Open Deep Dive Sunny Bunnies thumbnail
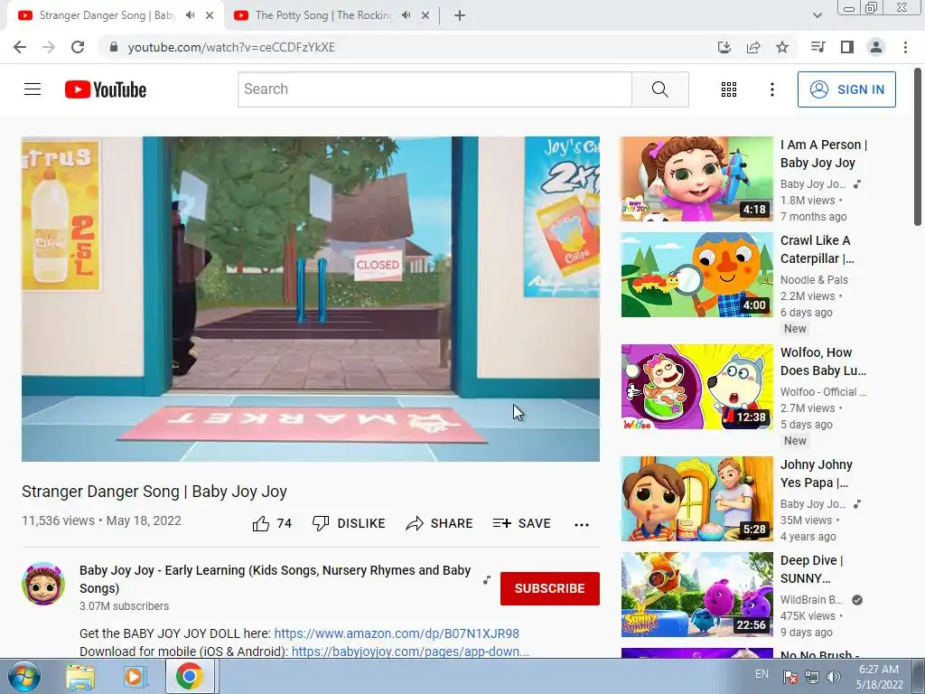Image resolution: width=925 pixels, height=694 pixels. click(696, 595)
